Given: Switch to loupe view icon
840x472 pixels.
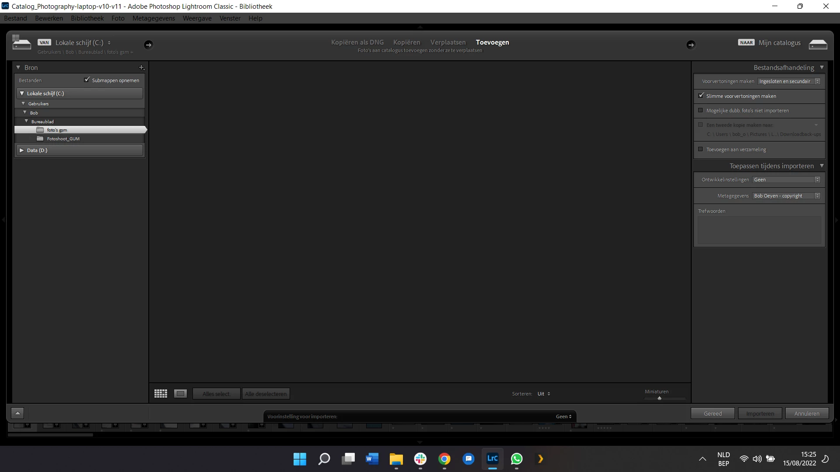Looking at the screenshot, I should tap(180, 394).
